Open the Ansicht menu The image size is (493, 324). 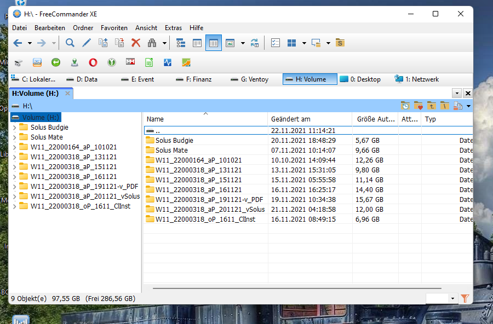pos(146,28)
